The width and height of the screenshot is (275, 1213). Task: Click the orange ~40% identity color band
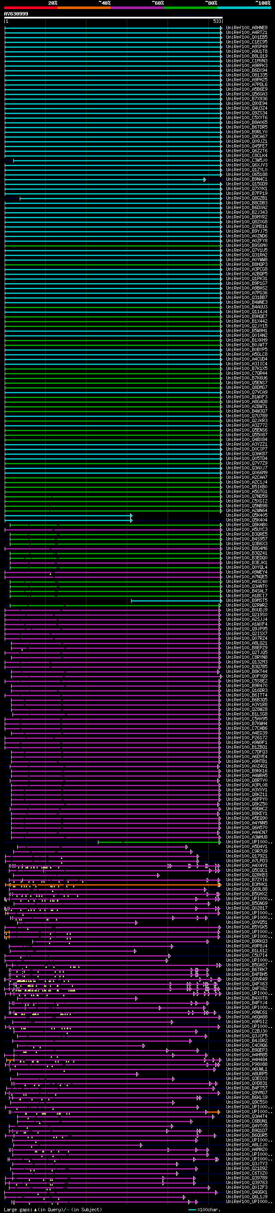click(x=84, y=8)
